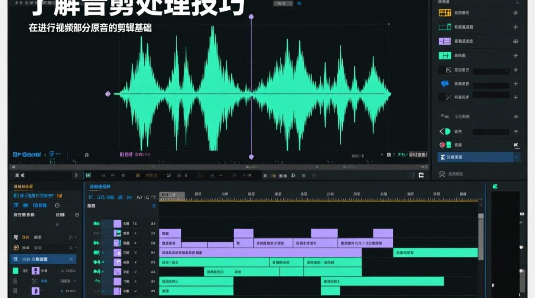Viewport: 535px width, 298px height.
Task: Click the orange shield icon in the track list
Action: click(x=16, y=248)
